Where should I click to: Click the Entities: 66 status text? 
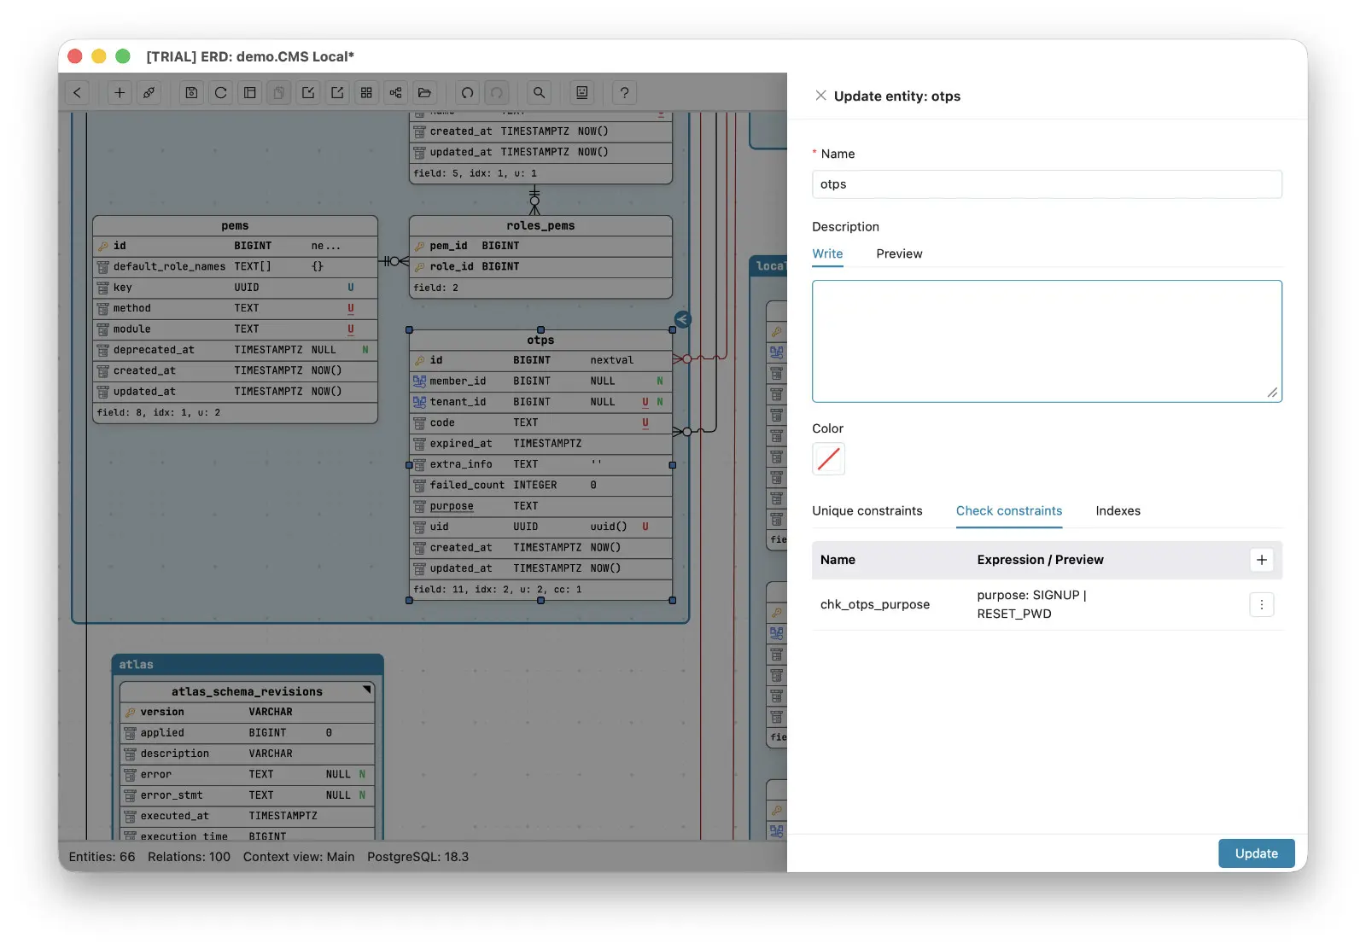(102, 857)
